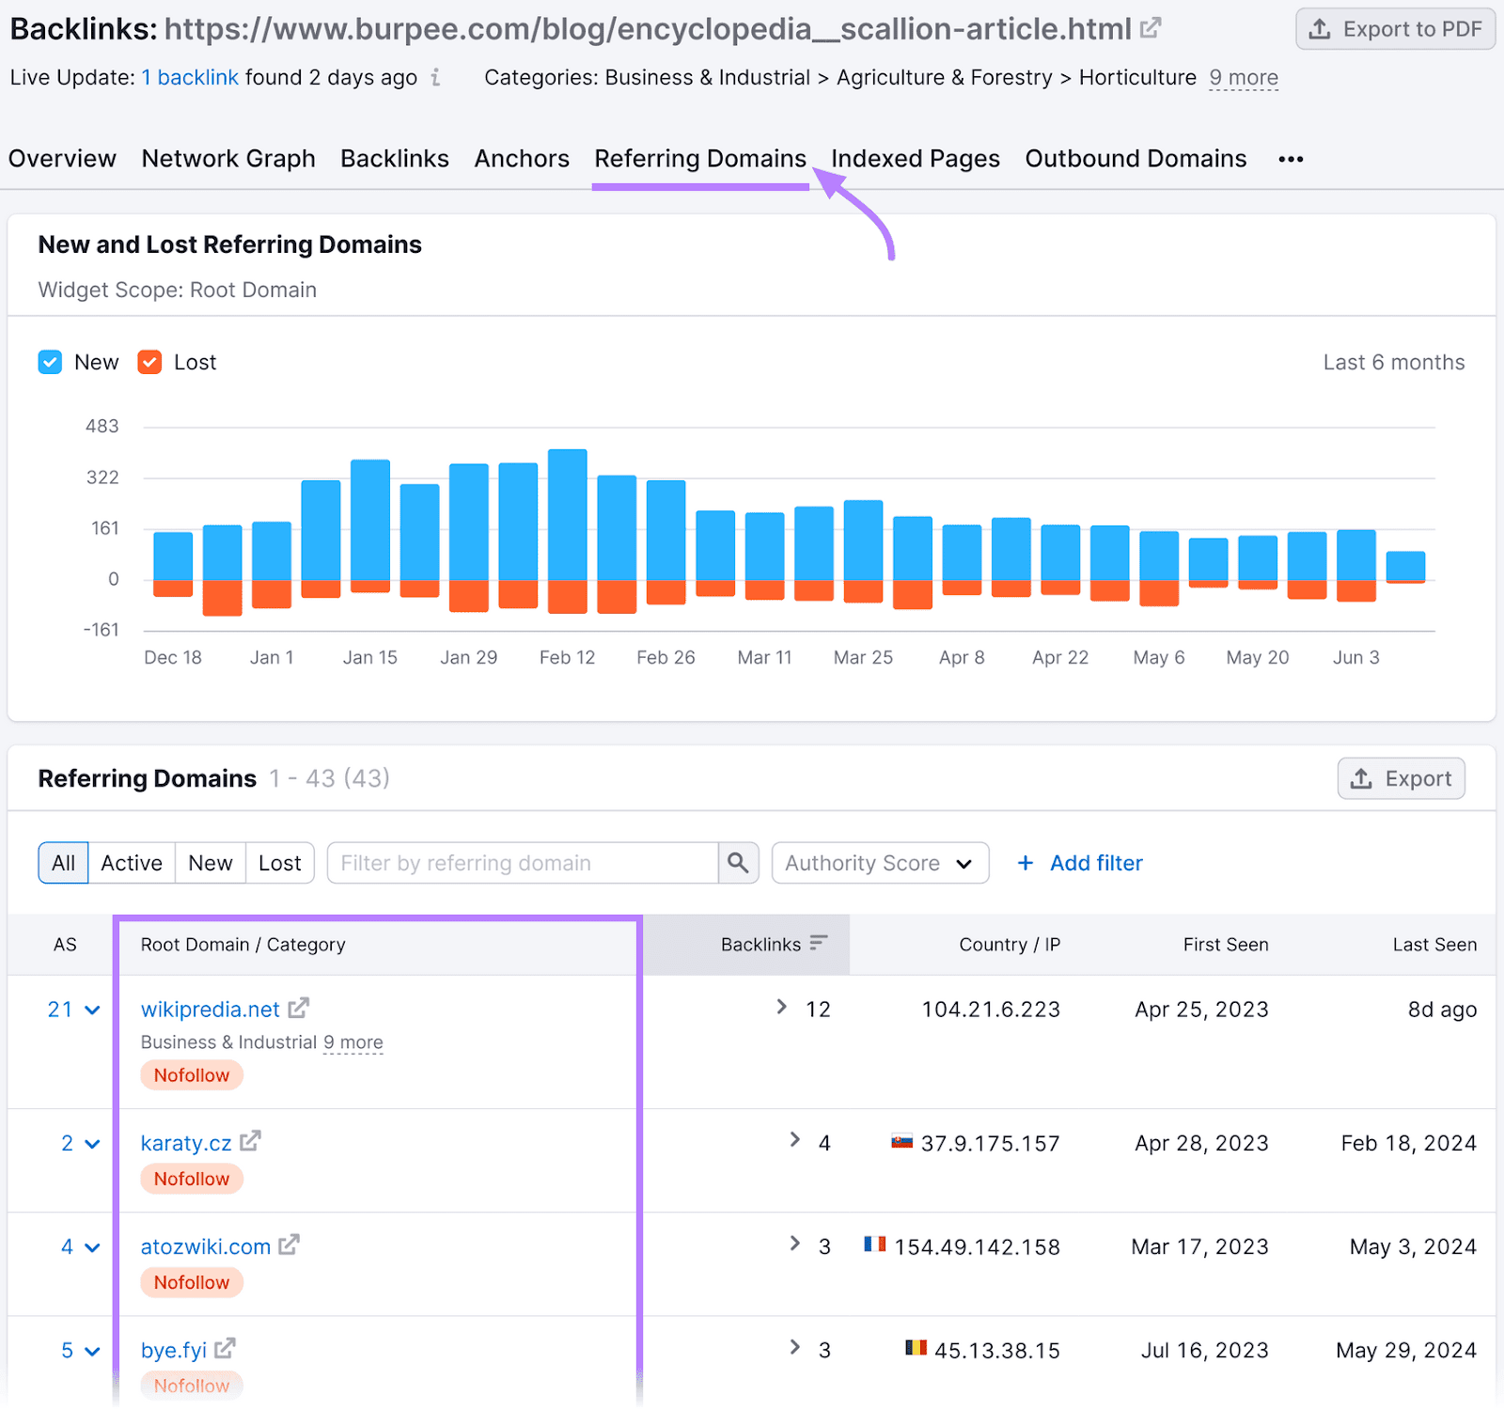Open karaty.cz via its external link icon

[250, 1141]
